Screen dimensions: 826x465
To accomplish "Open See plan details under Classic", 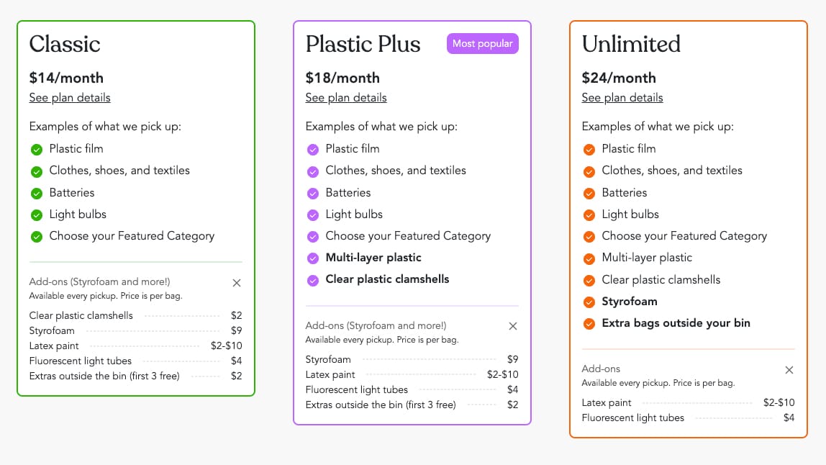I will pyautogui.click(x=70, y=98).
